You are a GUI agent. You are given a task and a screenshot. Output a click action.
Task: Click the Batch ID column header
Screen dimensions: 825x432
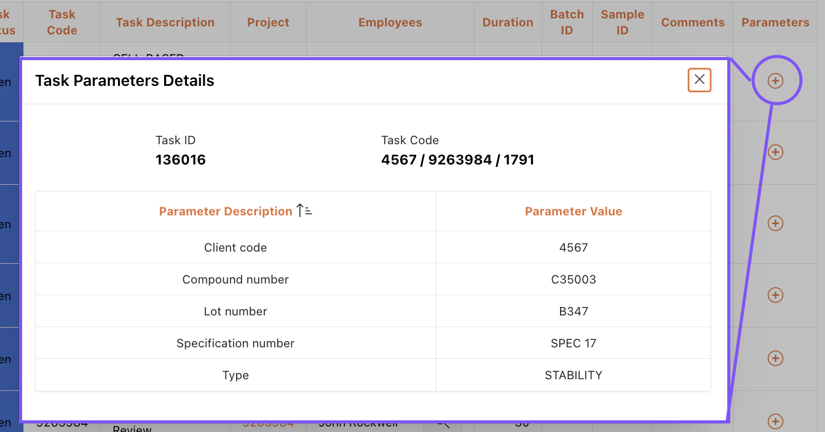pyautogui.click(x=567, y=23)
